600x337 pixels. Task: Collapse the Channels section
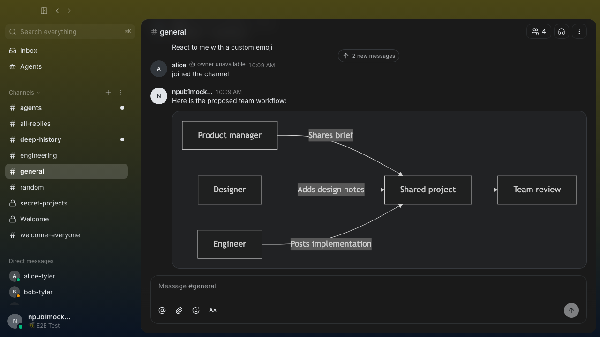tap(24, 93)
